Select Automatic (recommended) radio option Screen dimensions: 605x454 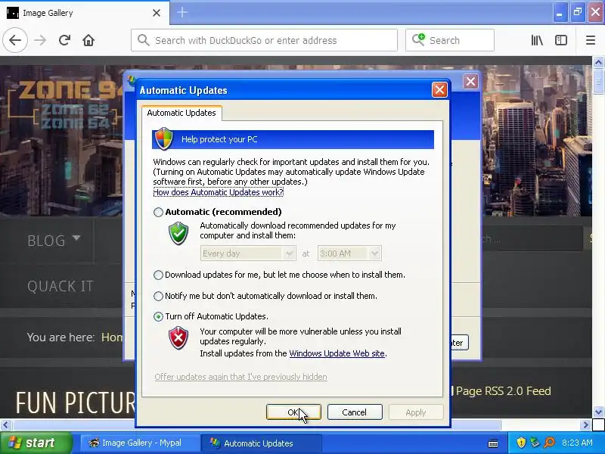coord(158,212)
